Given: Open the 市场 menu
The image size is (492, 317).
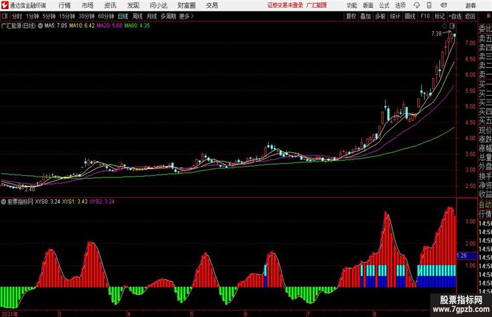Looking at the screenshot, I should coord(88,5).
